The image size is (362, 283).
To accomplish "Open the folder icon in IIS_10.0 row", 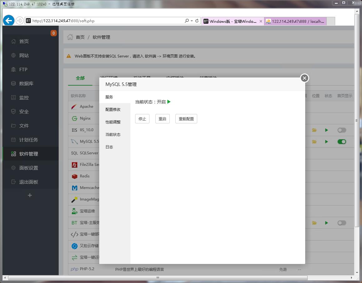I will coord(314,130).
